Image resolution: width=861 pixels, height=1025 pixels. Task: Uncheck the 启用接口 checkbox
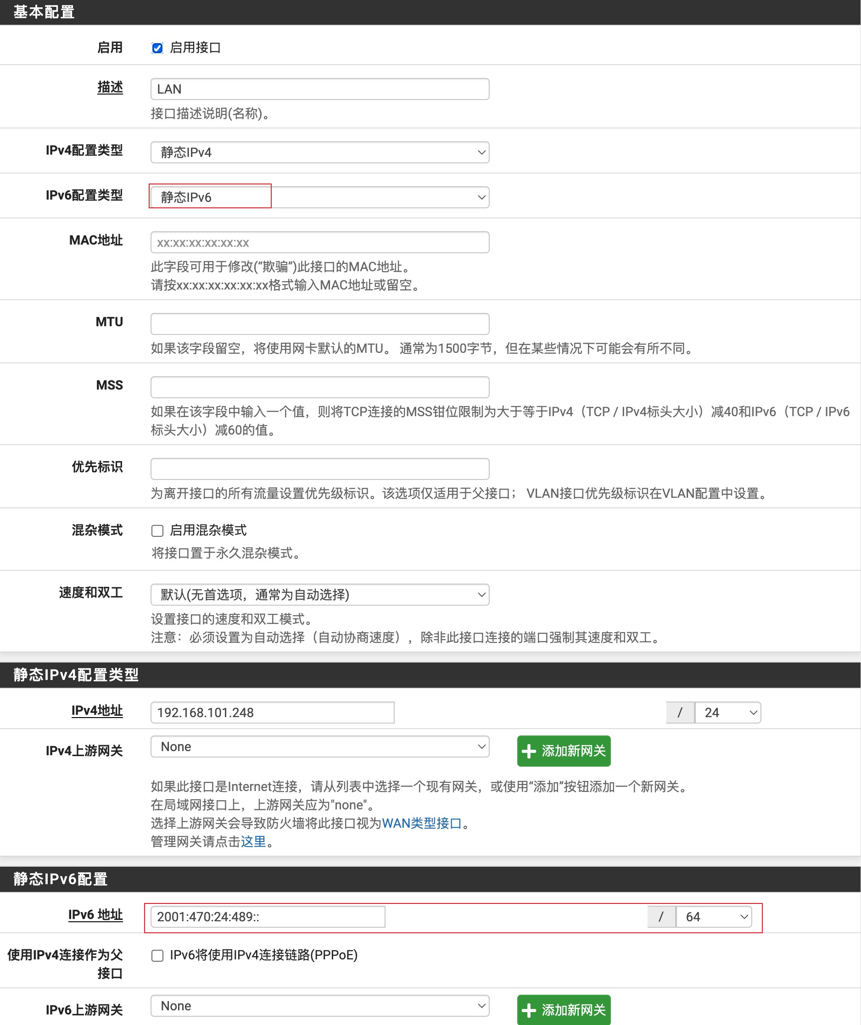click(157, 48)
